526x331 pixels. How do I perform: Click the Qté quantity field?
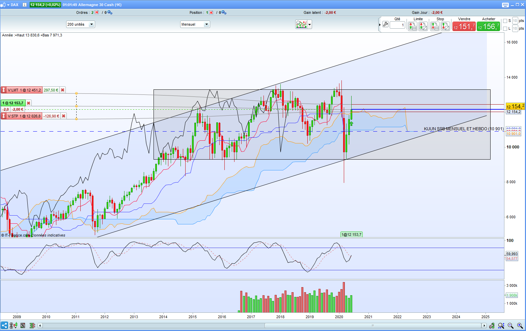(397, 25)
